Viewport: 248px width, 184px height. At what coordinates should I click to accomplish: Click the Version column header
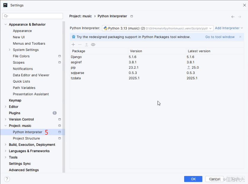157,51
